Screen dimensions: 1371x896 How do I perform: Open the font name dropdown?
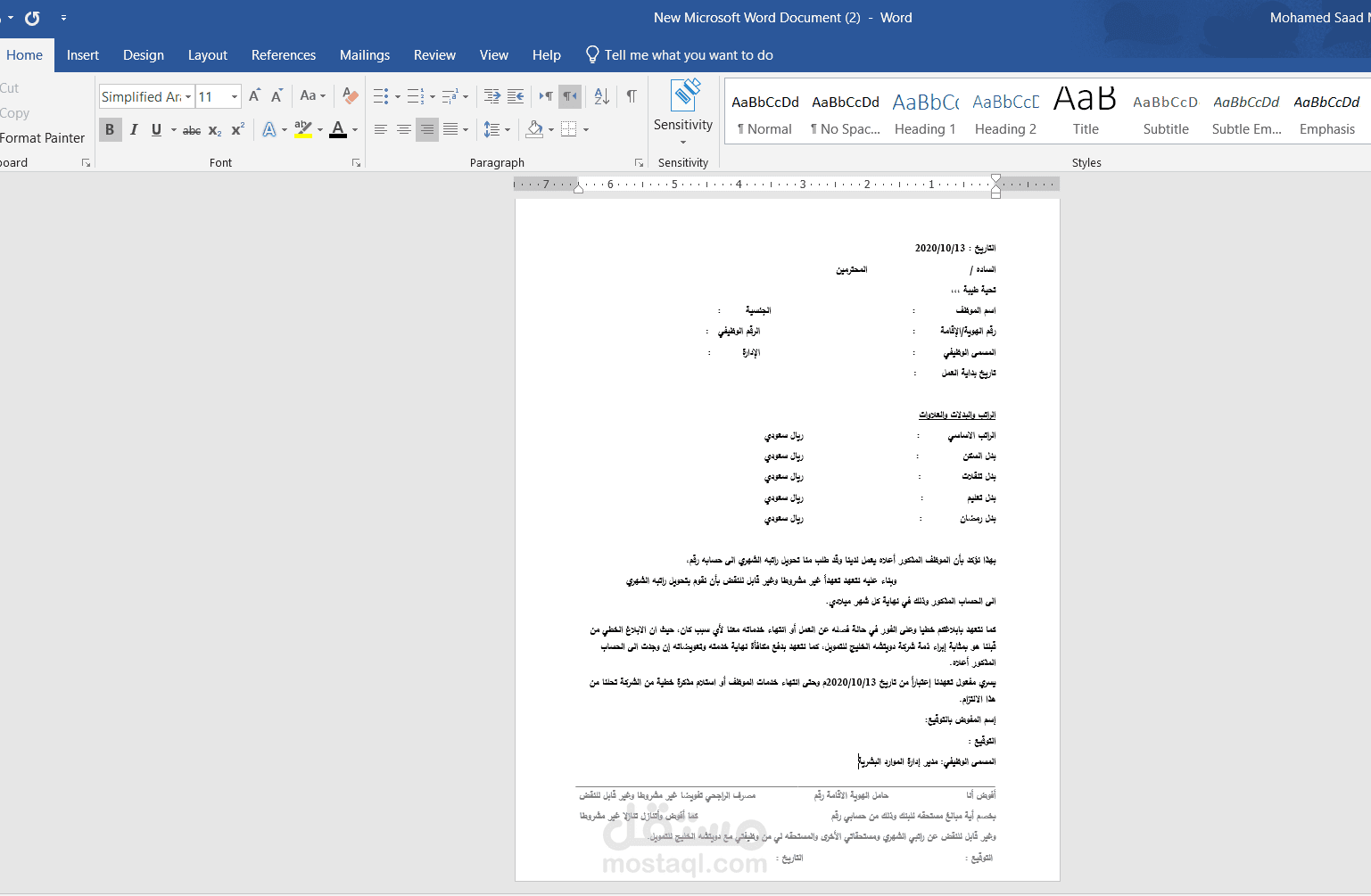tap(188, 95)
